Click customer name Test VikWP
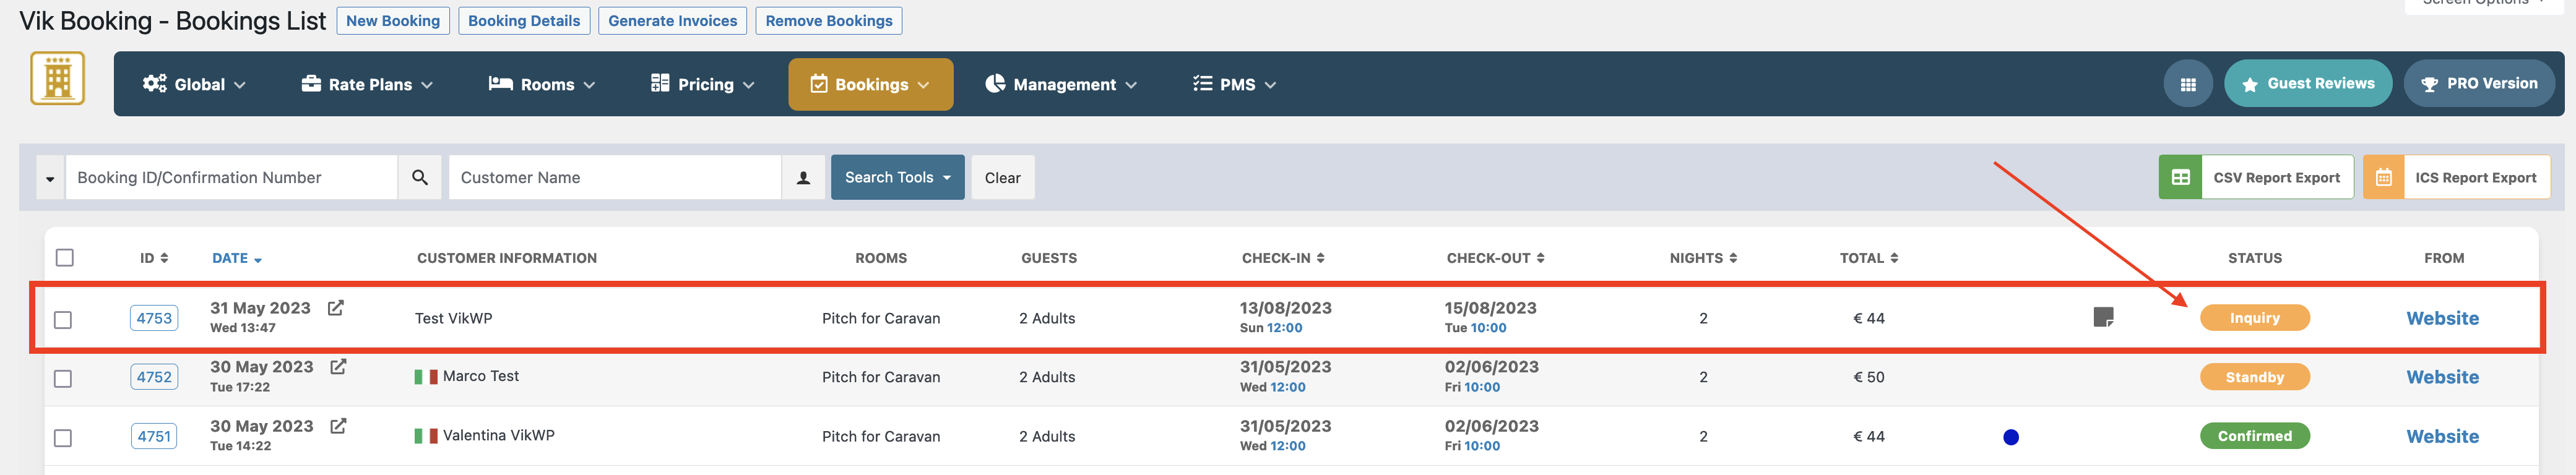The height and width of the screenshot is (475, 2576). [453, 318]
